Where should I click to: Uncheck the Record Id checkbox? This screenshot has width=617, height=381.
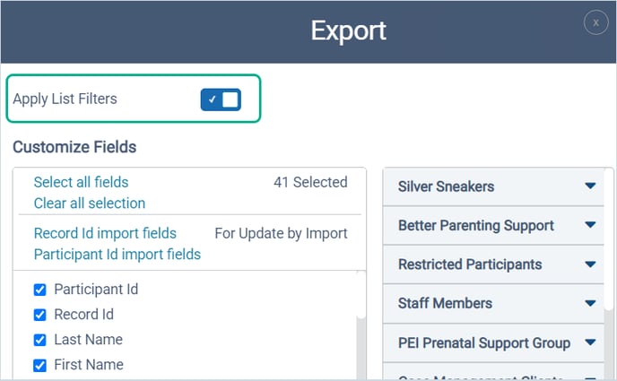39,315
